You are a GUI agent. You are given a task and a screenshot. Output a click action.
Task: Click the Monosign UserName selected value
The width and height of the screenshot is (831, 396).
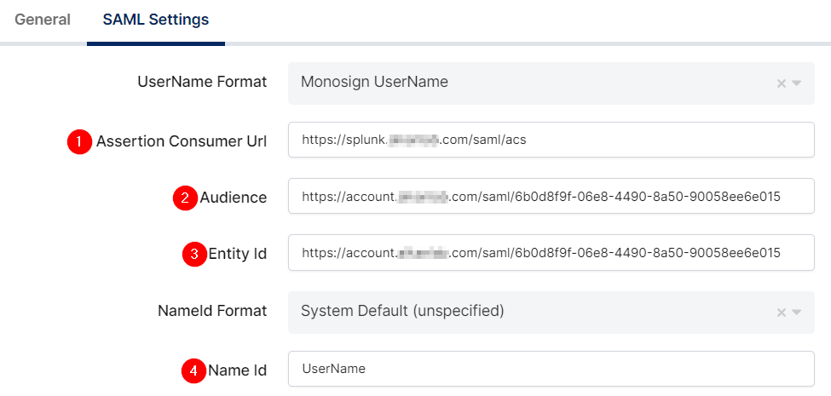click(374, 83)
